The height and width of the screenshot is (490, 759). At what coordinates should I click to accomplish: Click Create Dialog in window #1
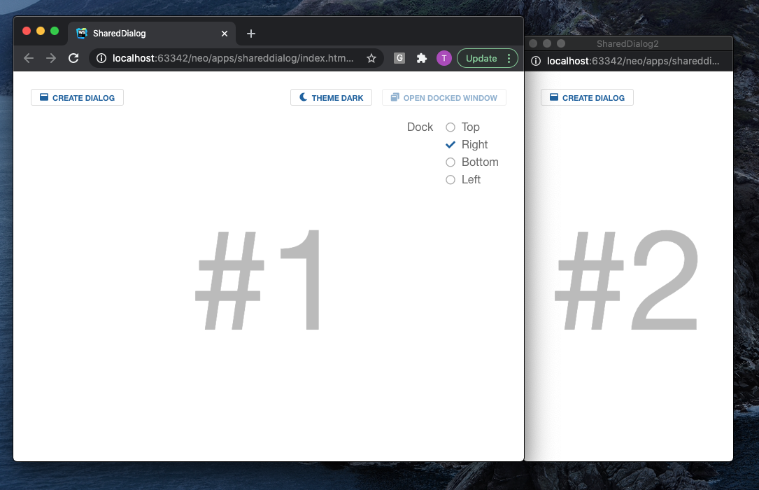click(78, 97)
